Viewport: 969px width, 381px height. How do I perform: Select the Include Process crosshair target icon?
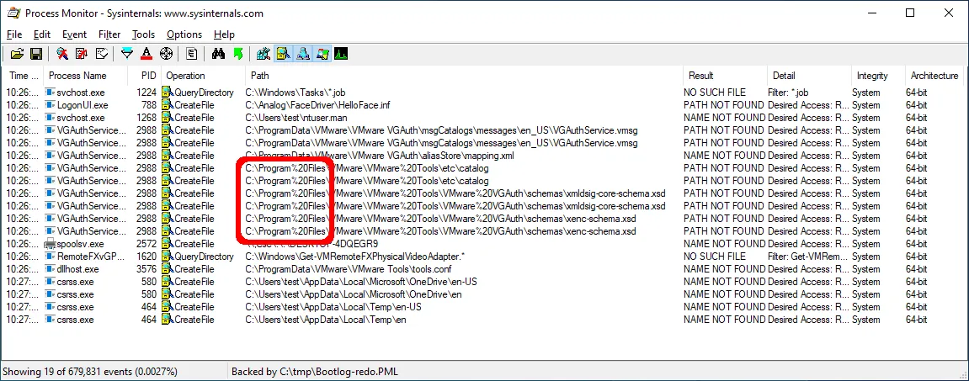coord(166,55)
